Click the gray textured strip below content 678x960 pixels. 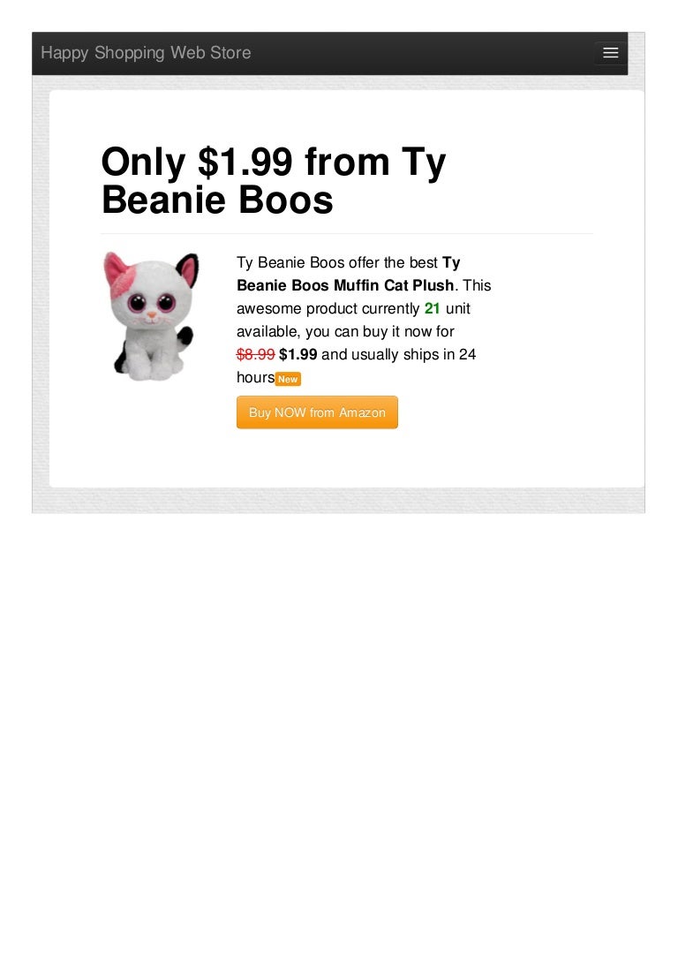pyautogui.click(x=338, y=500)
